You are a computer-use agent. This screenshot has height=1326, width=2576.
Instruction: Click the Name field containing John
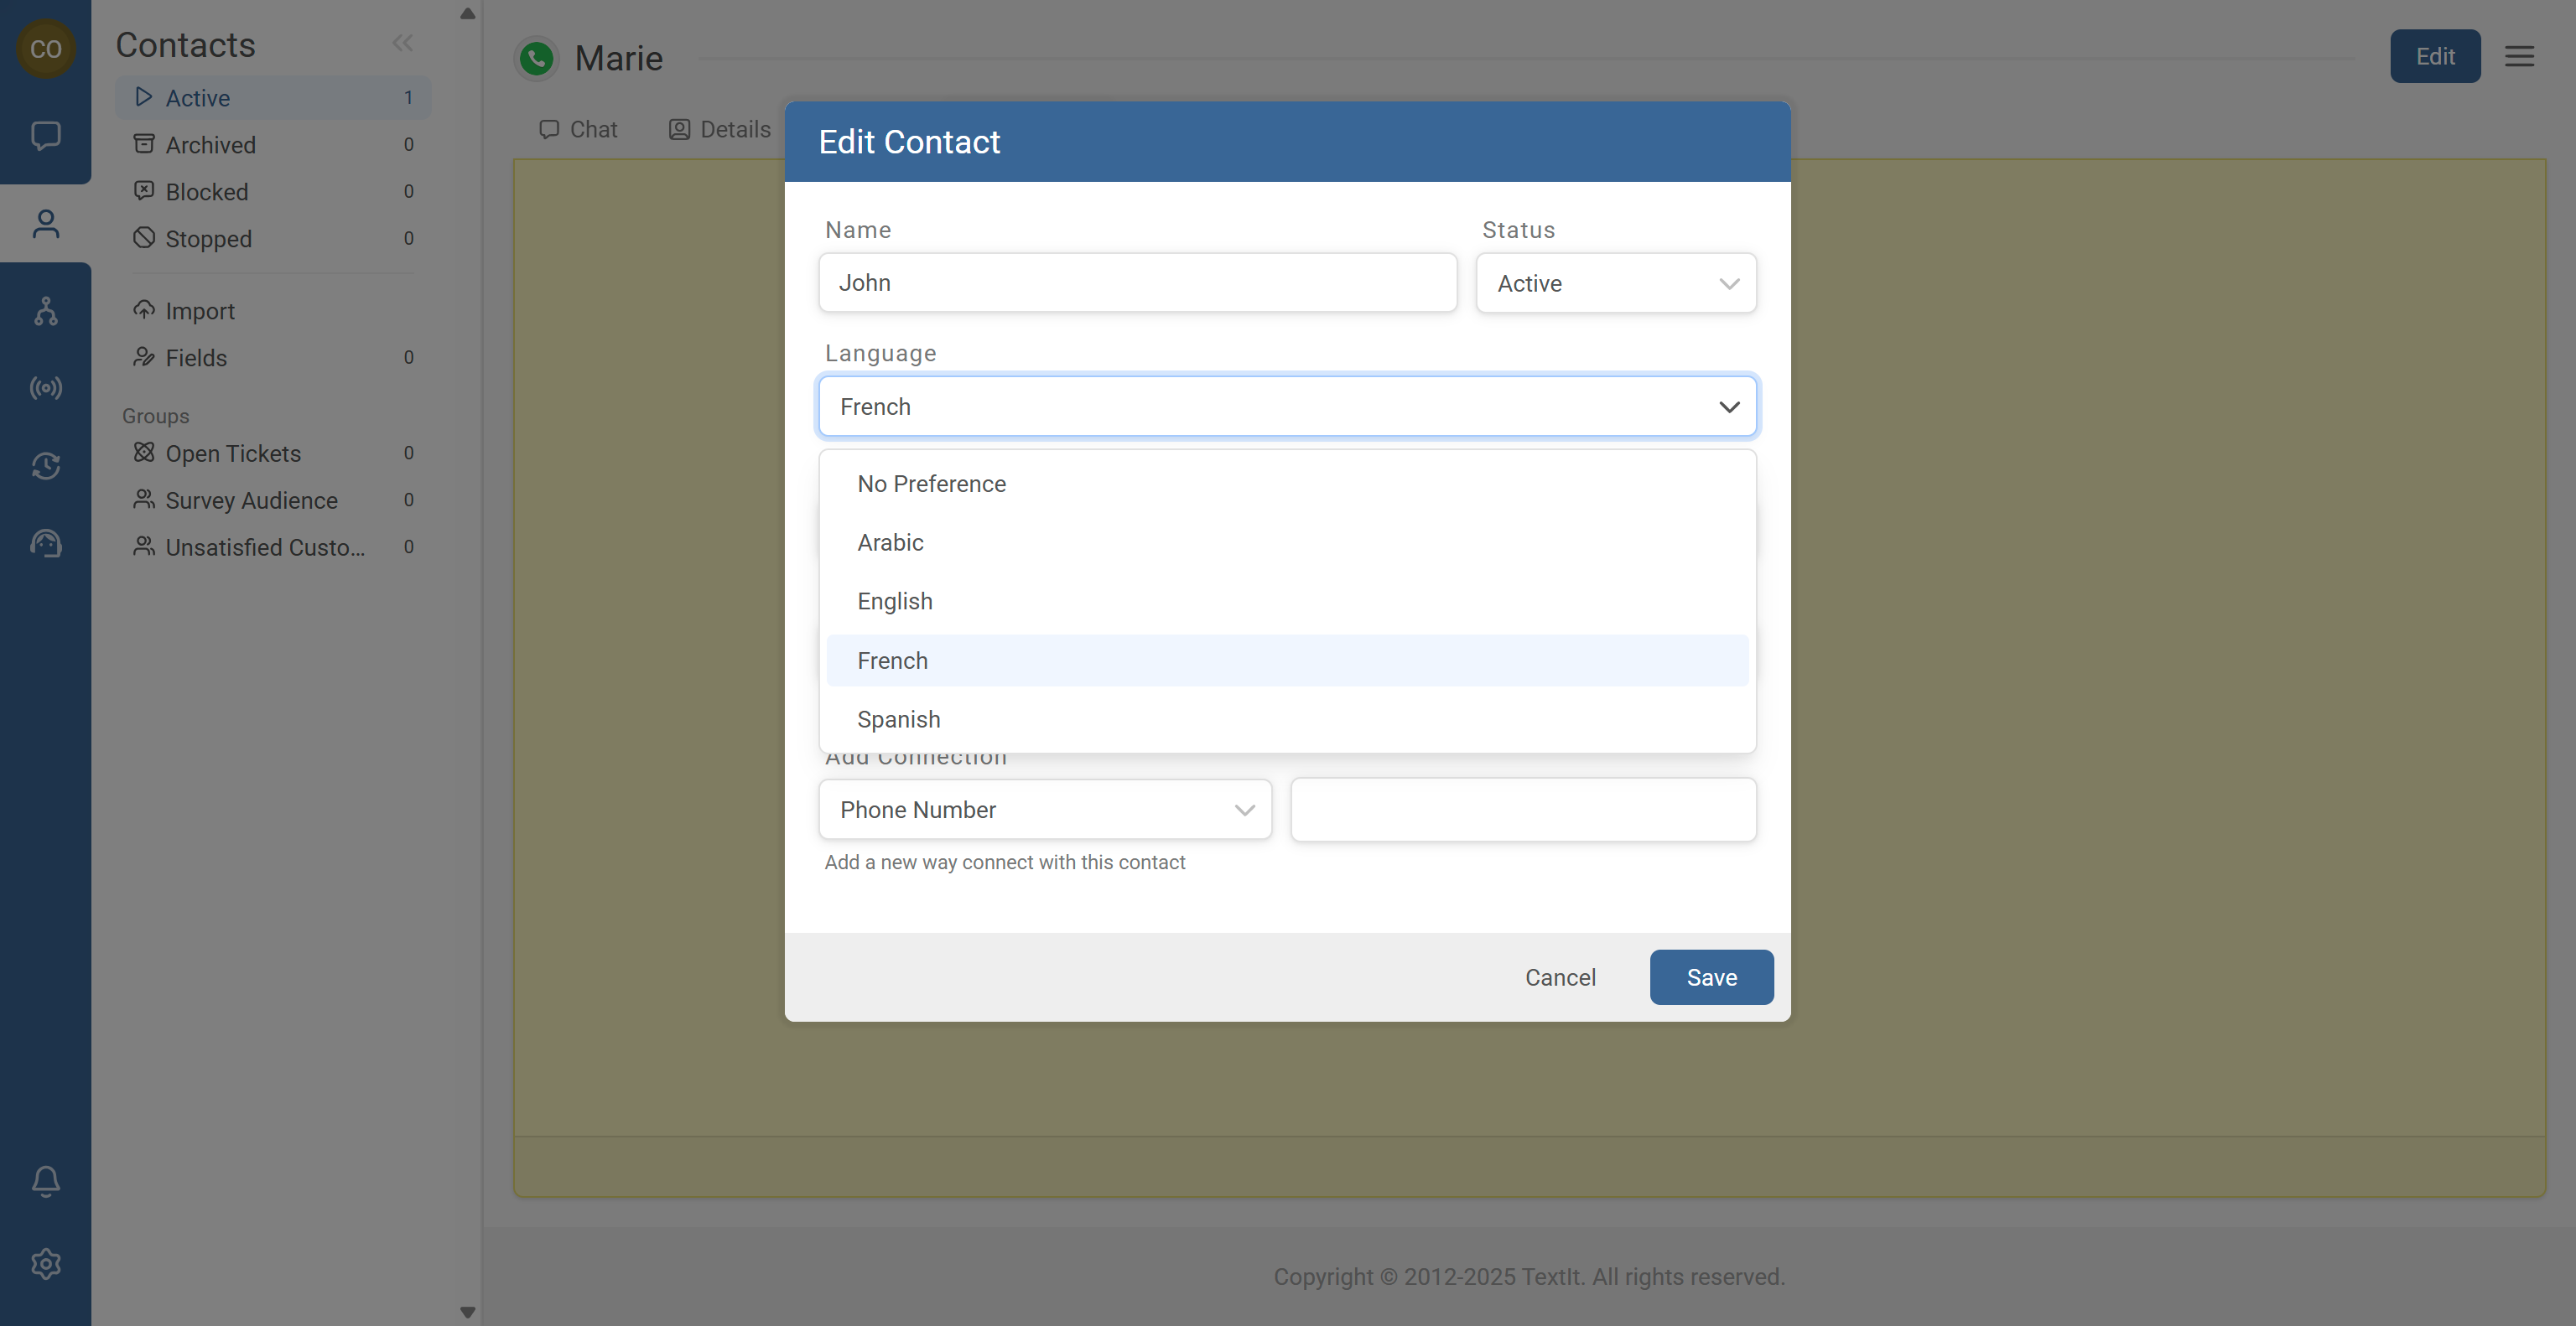[1137, 282]
